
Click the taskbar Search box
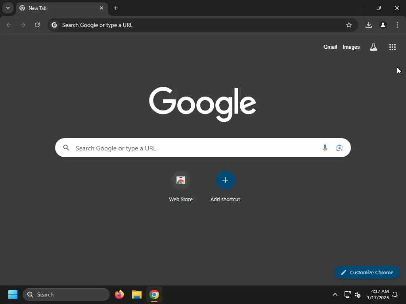(66, 294)
